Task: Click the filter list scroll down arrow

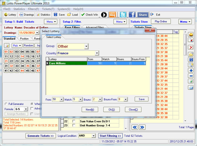Action: point(126,128)
